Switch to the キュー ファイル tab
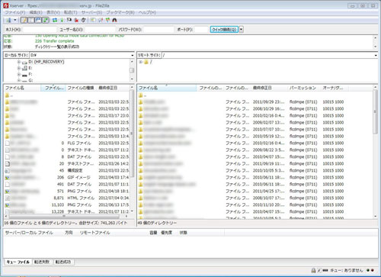 pyautogui.click(x=18, y=262)
